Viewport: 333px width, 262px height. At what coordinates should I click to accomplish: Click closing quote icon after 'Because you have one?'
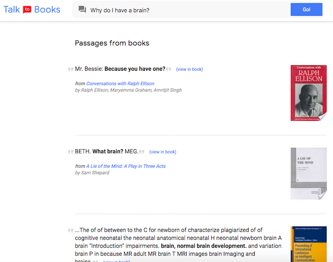point(168,69)
